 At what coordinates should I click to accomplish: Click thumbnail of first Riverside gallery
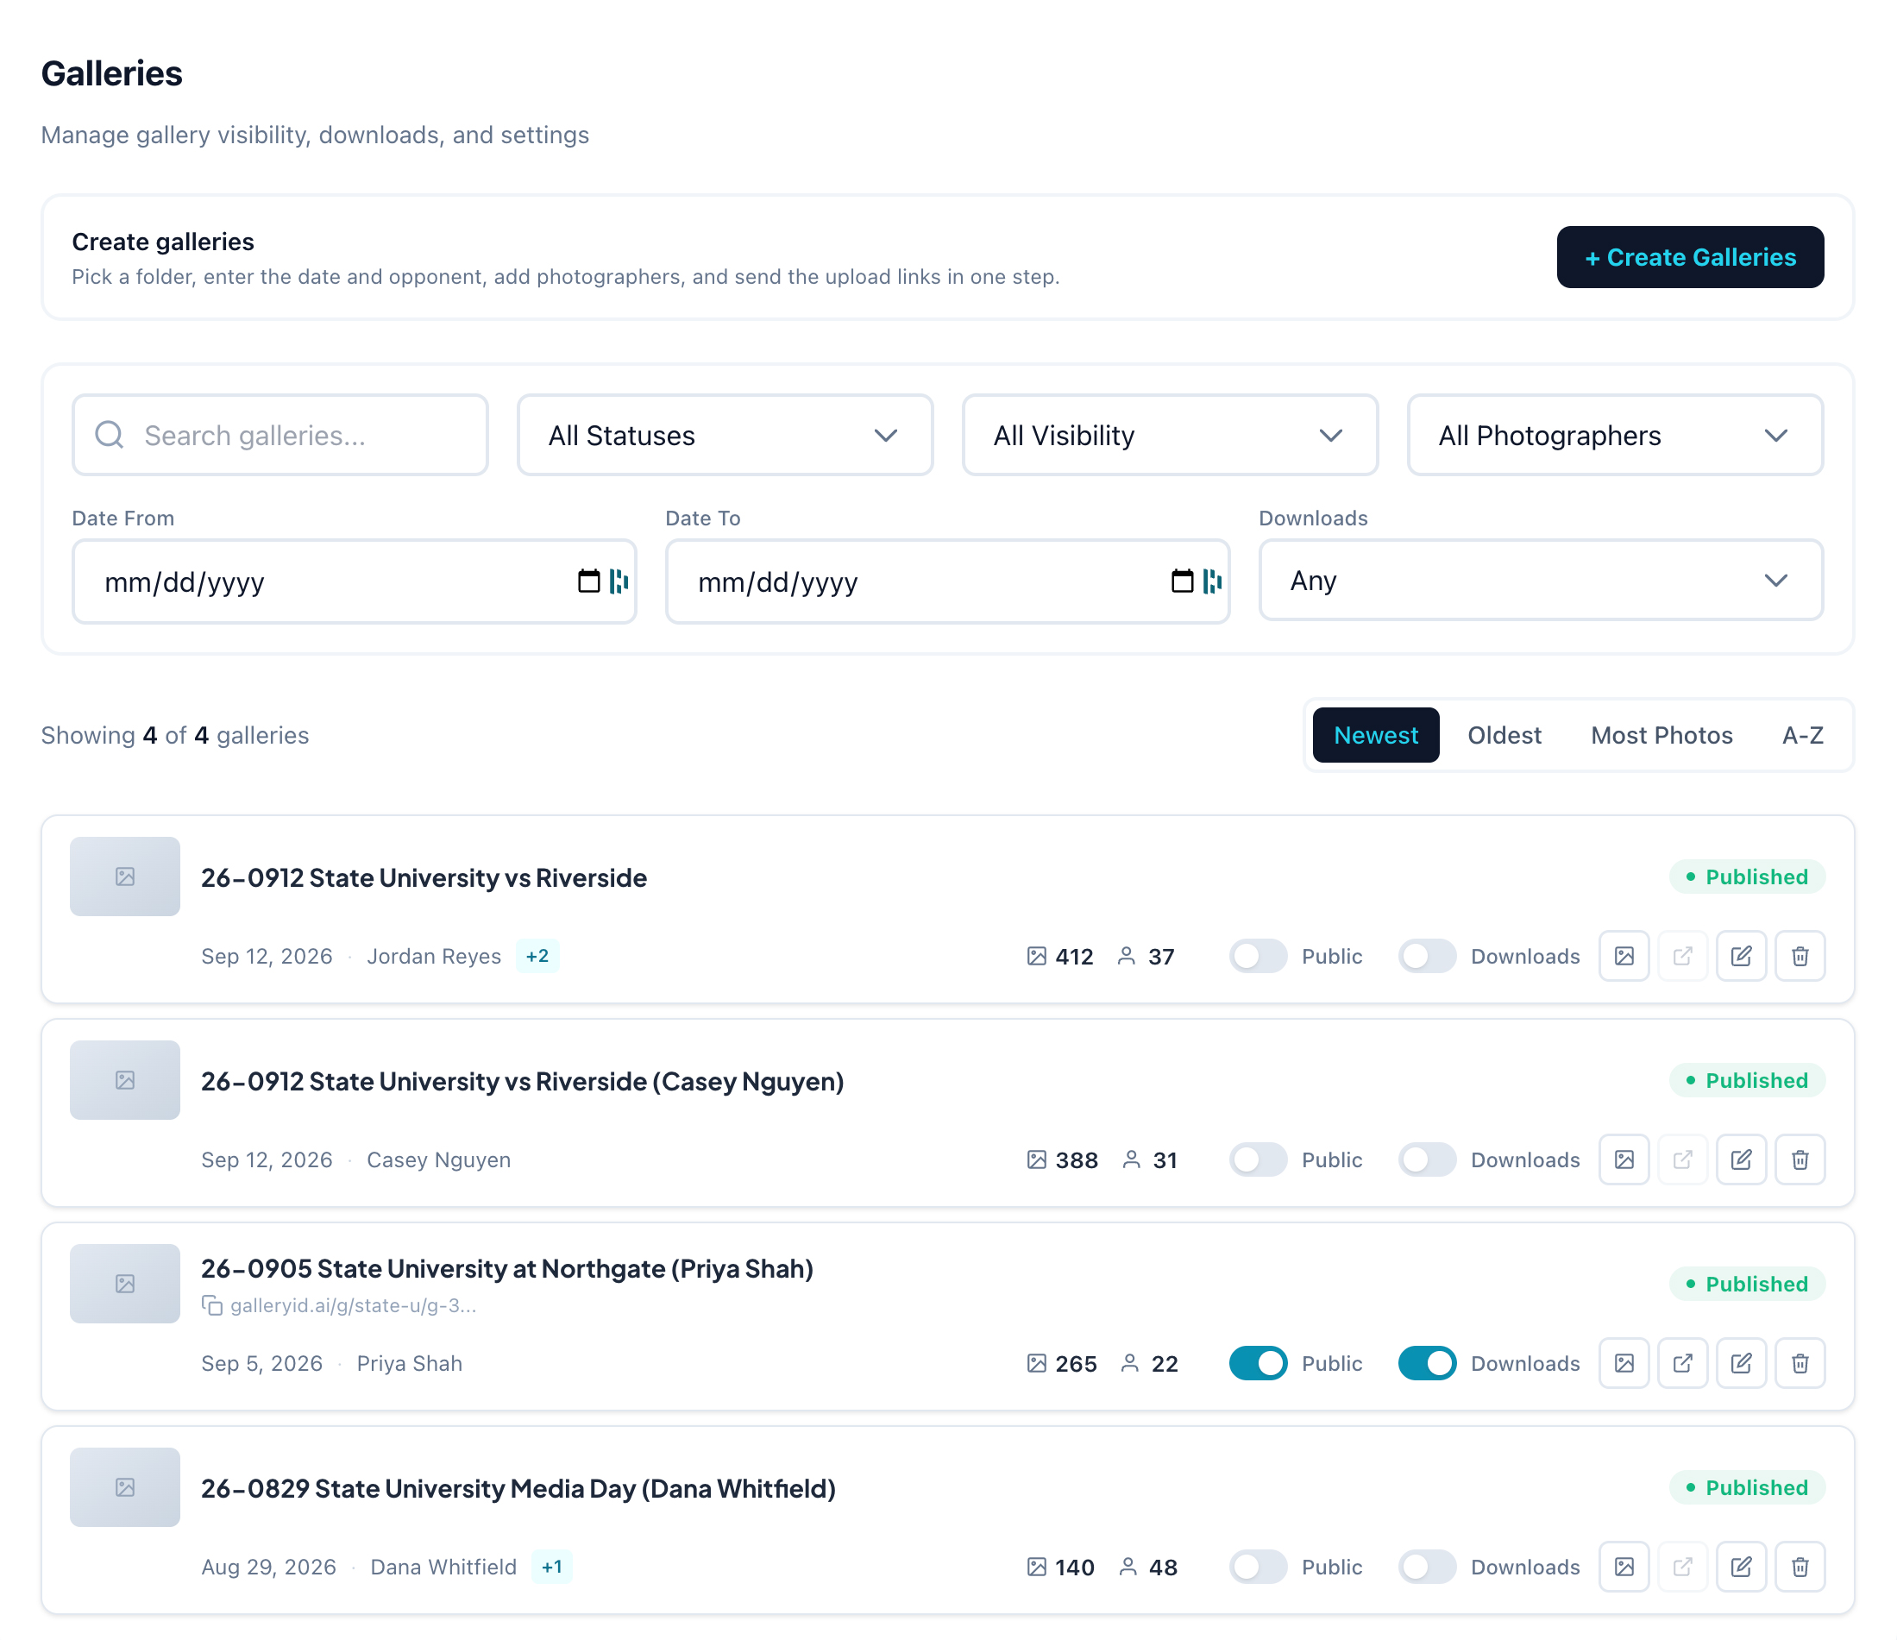coord(124,877)
